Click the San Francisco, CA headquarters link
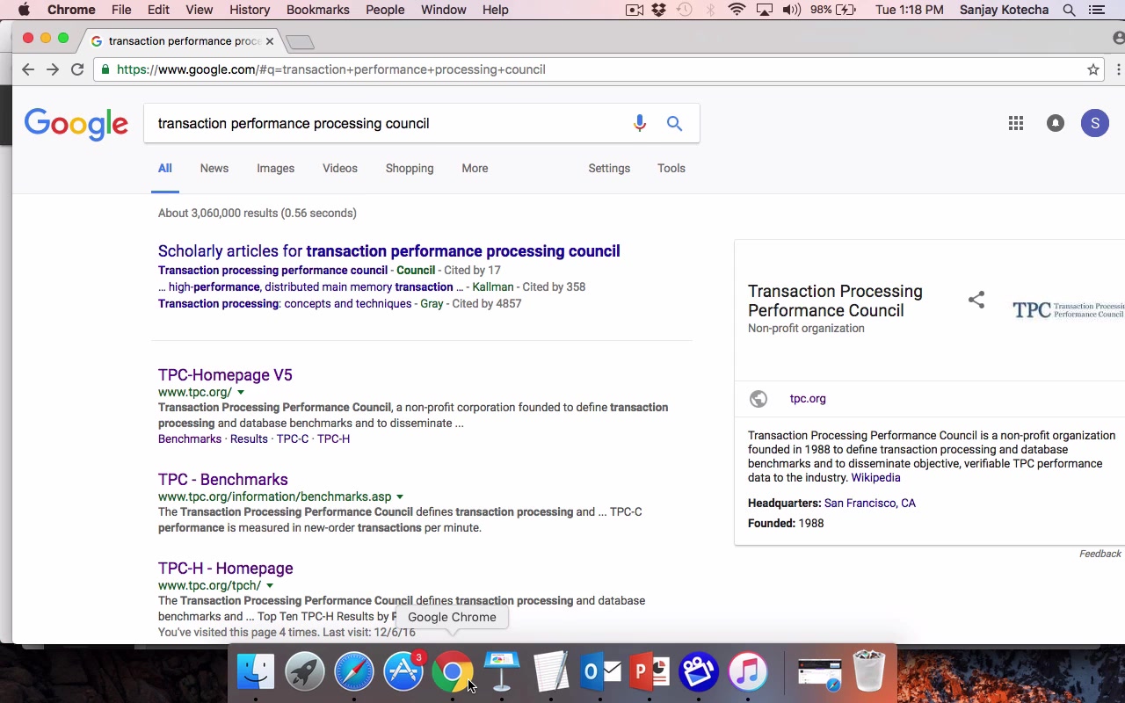This screenshot has height=703, width=1125. (x=870, y=504)
